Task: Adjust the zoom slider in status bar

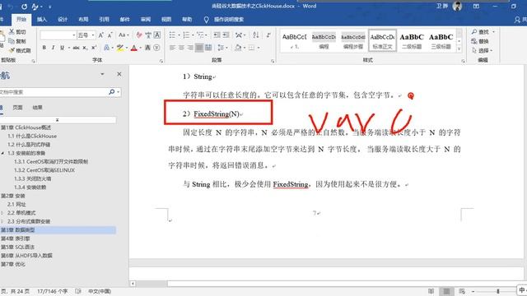Action: tap(498, 291)
